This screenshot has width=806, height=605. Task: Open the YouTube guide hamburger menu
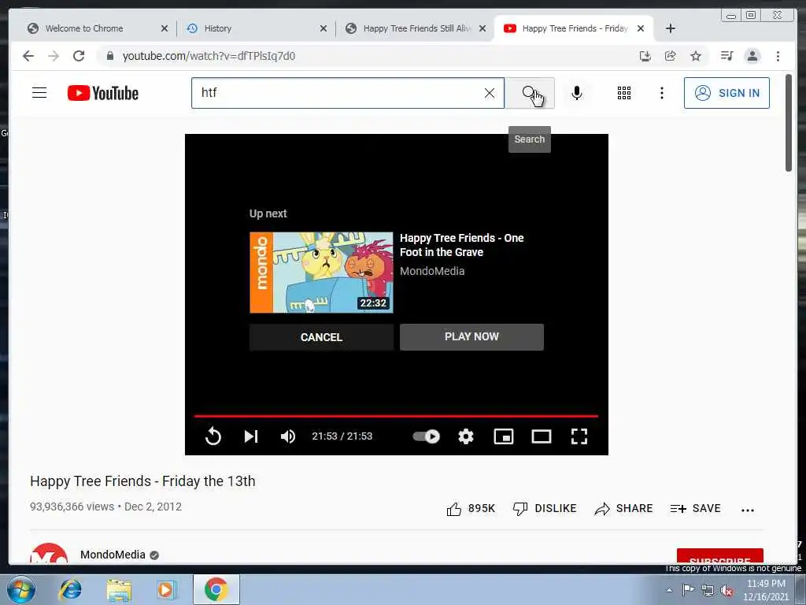pos(39,93)
